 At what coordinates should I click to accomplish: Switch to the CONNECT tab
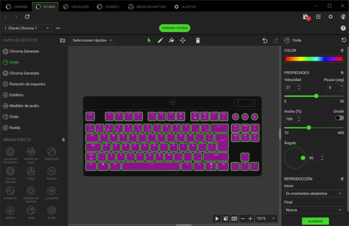point(109,7)
